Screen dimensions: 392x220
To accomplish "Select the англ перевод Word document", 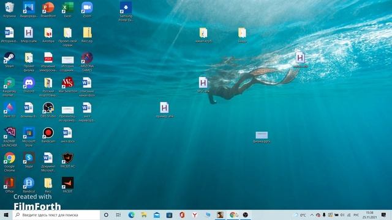I will pos(87,111).
